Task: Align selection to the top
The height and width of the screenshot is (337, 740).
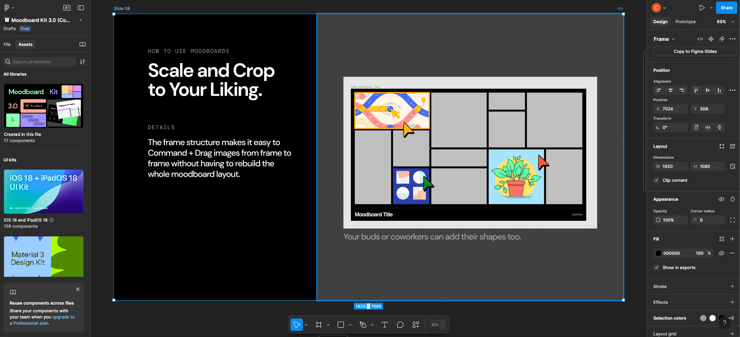Action: coord(696,90)
